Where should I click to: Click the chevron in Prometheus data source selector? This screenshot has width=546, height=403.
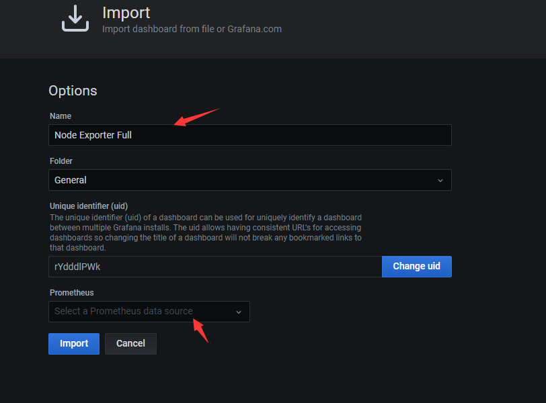coord(238,312)
